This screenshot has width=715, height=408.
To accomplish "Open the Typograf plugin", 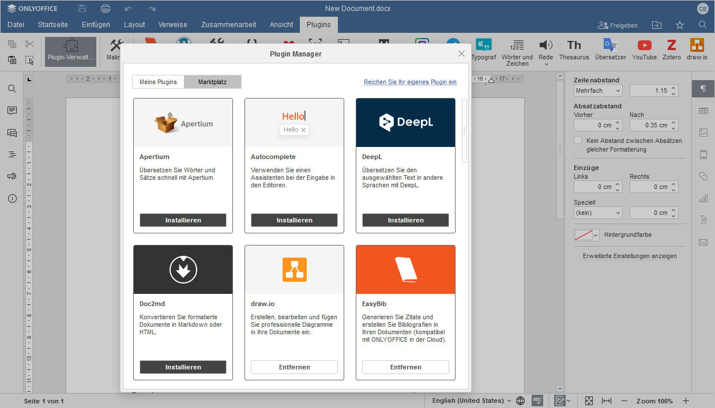I will coord(483,50).
